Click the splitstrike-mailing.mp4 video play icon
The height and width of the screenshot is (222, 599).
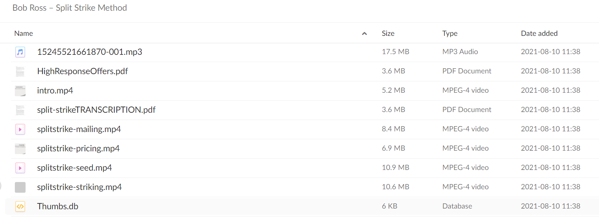[20, 129]
